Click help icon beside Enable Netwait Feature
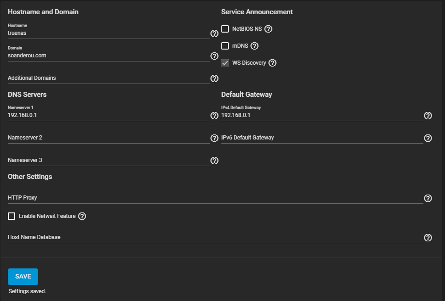The height and width of the screenshot is (301, 445). (82, 216)
